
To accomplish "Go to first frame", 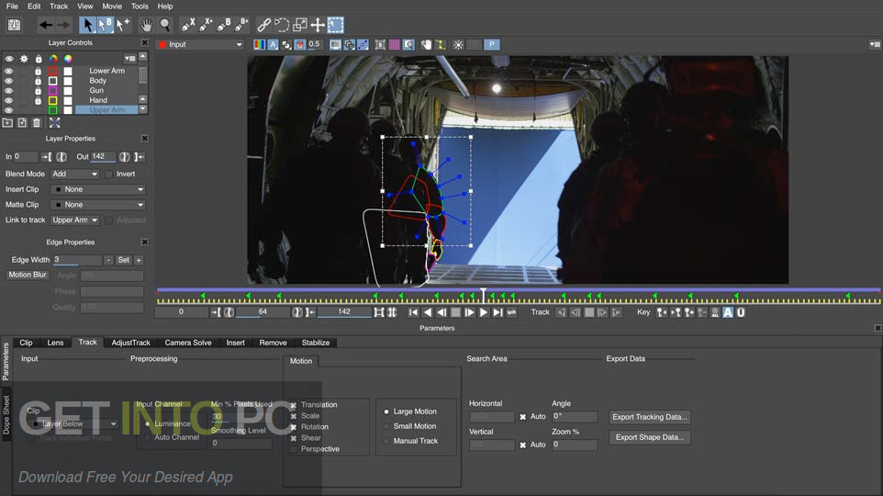I will (x=413, y=312).
